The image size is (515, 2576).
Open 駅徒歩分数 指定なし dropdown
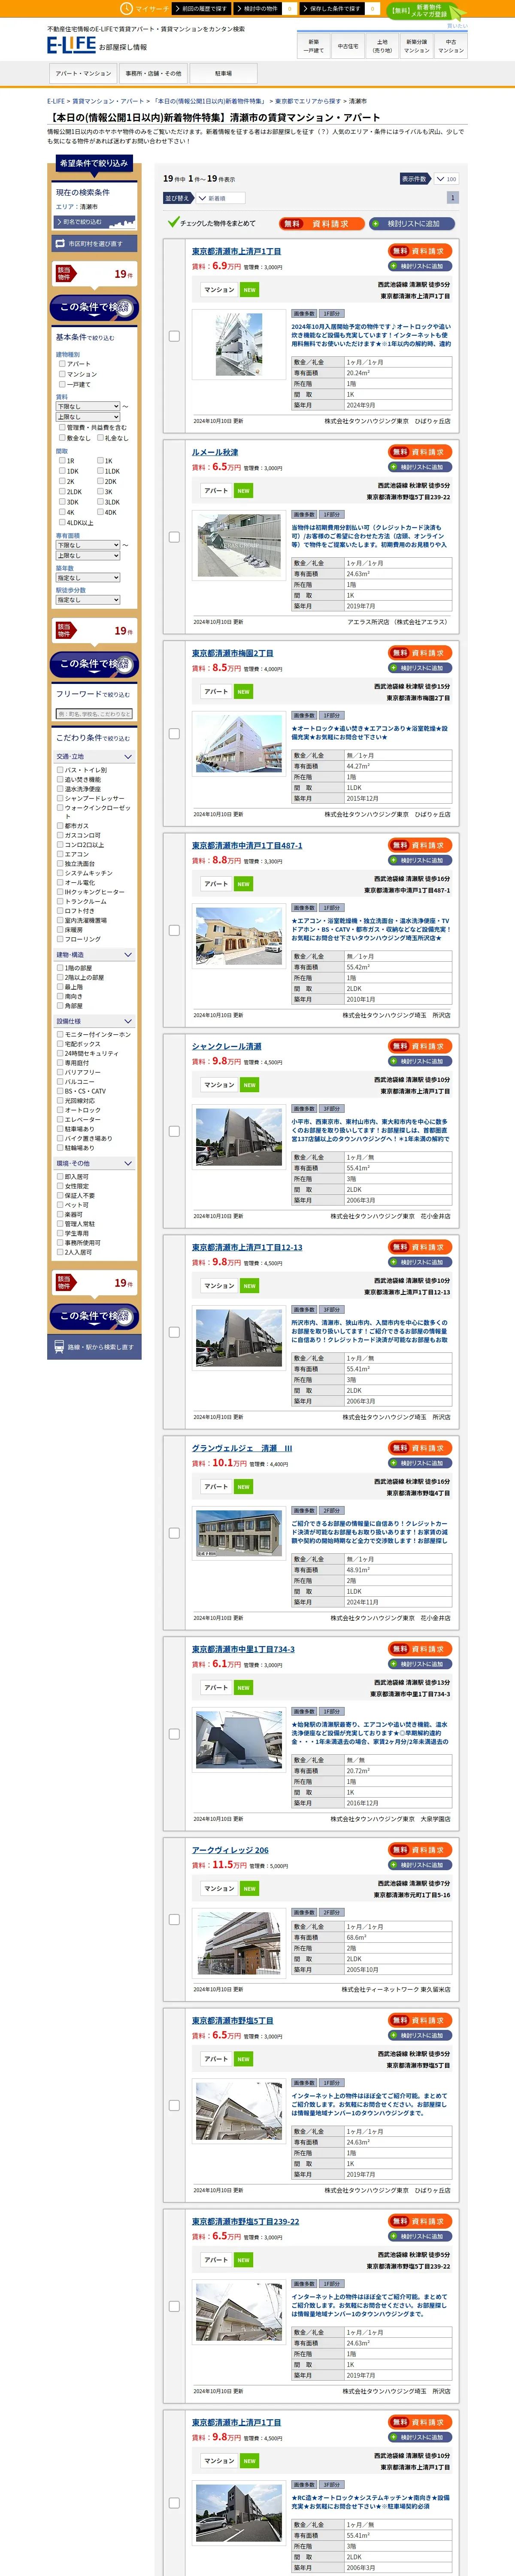(88, 600)
